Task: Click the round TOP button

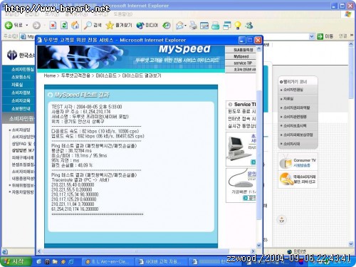Action: (x=282, y=220)
